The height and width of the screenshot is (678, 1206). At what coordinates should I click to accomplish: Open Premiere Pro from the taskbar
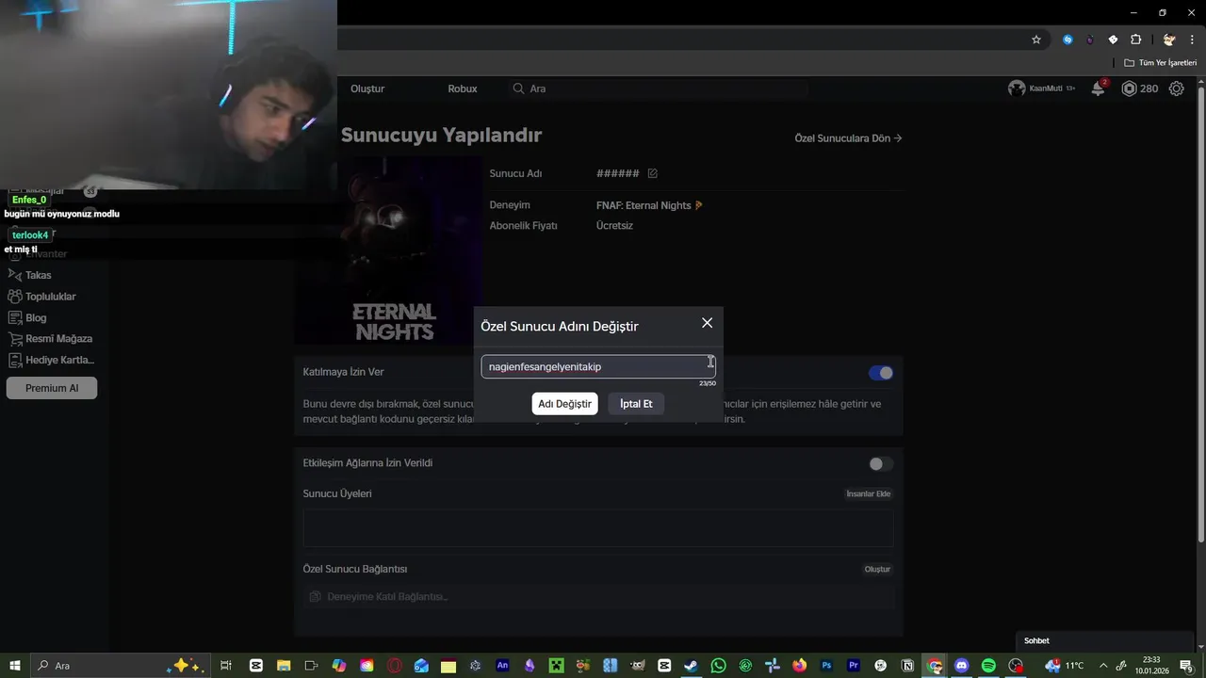pos(854,666)
